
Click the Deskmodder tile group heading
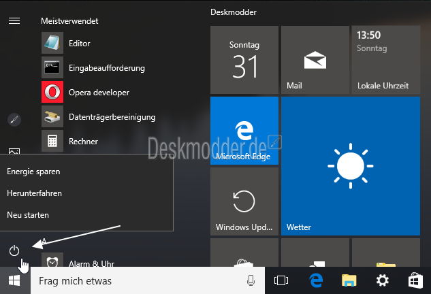pyautogui.click(x=234, y=12)
